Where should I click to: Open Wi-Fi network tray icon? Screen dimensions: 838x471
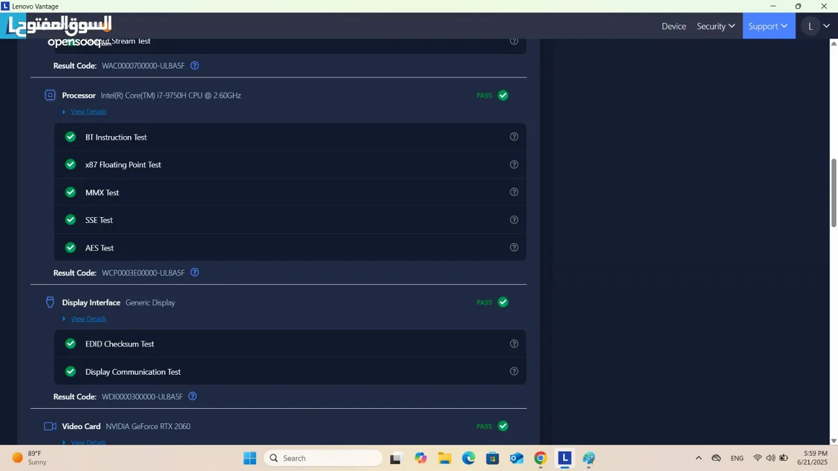coord(757,458)
